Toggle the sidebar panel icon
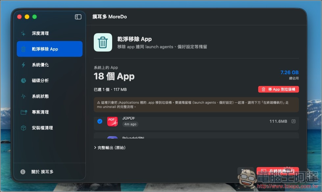 [x=78, y=17]
